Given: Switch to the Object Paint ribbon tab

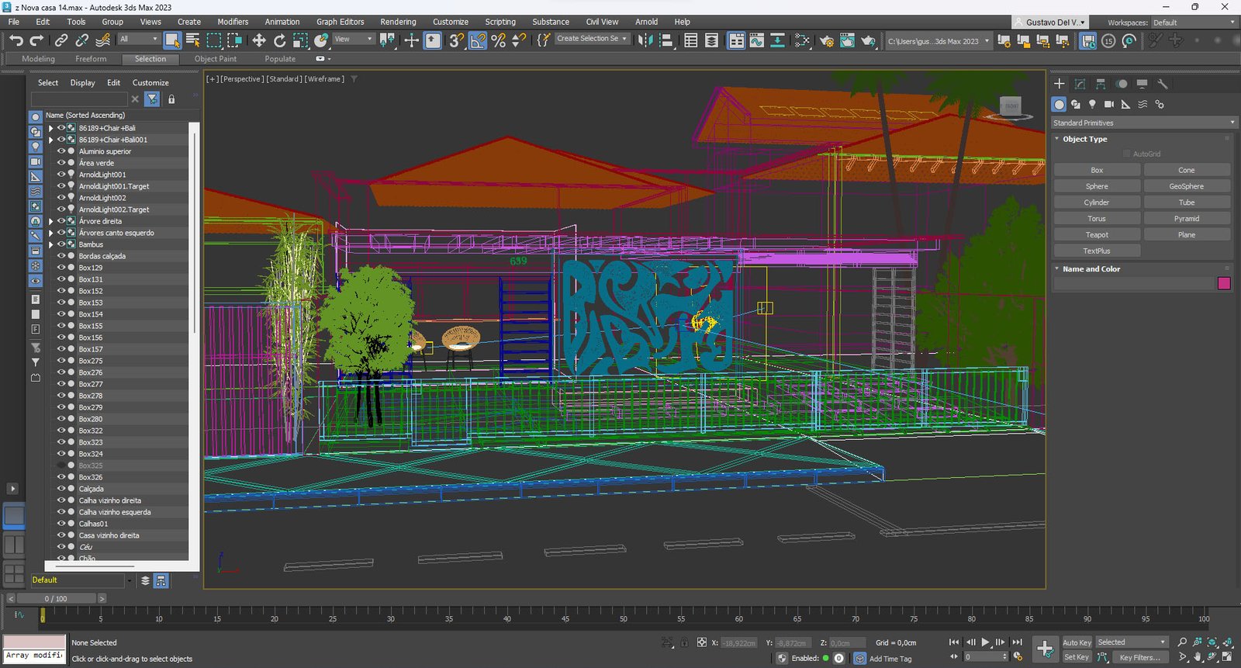Looking at the screenshot, I should [216, 59].
